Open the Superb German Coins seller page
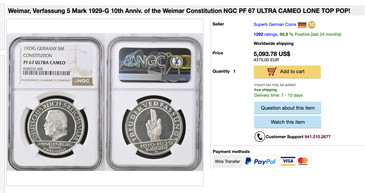The image size is (365, 193). (x=275, y=24)
